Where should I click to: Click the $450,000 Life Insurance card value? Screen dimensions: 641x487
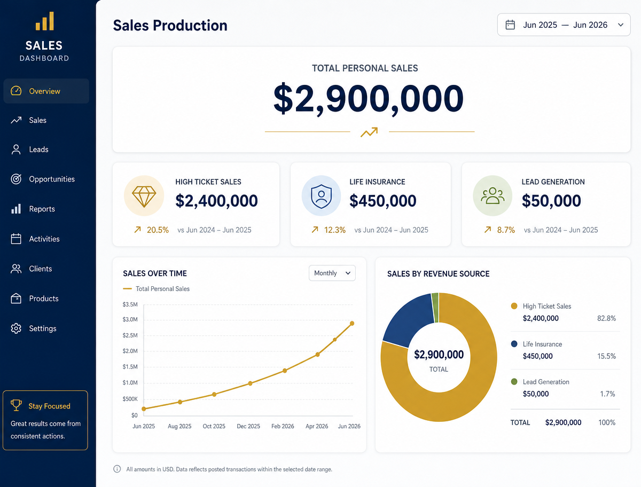click(383, 201)
